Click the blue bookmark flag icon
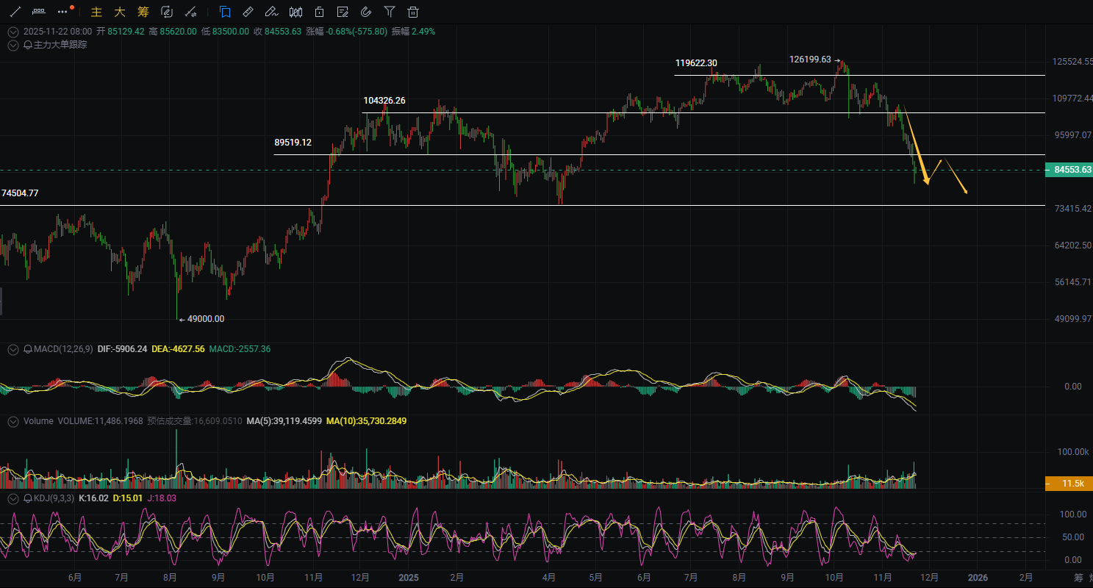Screen dimensions: 1093x588 click(225, 12)
